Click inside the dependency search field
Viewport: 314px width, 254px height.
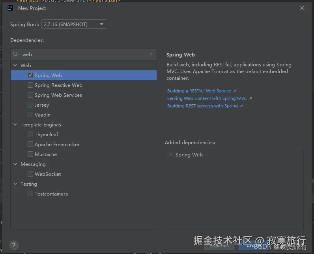pos(84,55)
